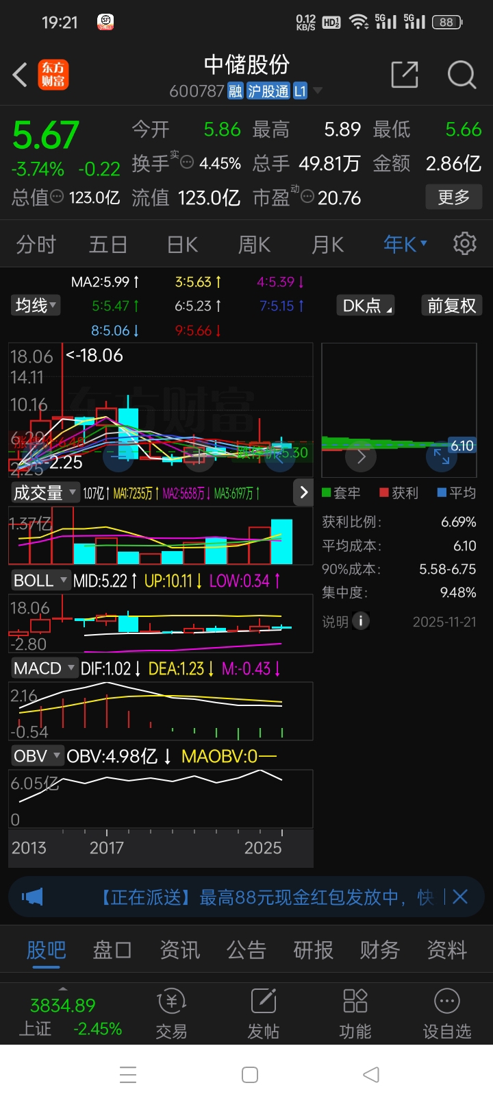
Task: Share this stock page
Action: click(x=404, y=75)
